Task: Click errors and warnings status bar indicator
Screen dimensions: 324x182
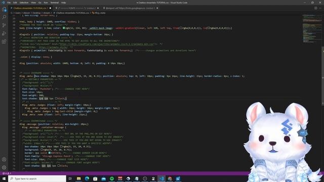Action: 7,173
